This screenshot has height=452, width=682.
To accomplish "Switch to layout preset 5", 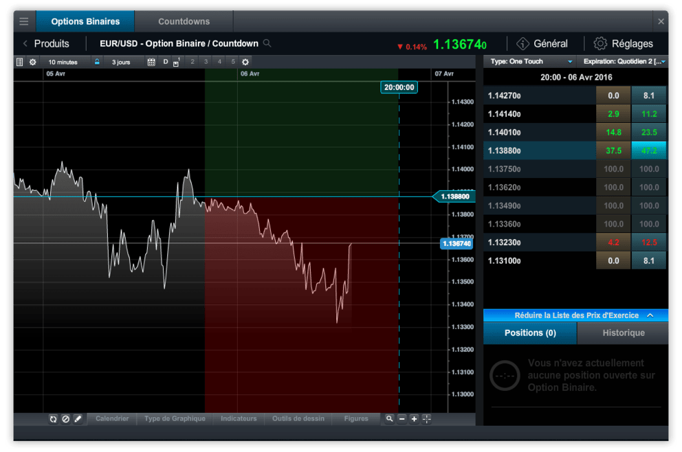I will point(232,62).
